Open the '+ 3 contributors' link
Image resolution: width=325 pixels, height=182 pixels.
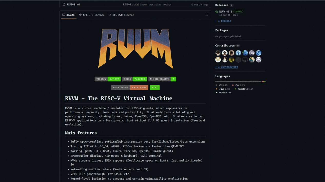[226, 67]
